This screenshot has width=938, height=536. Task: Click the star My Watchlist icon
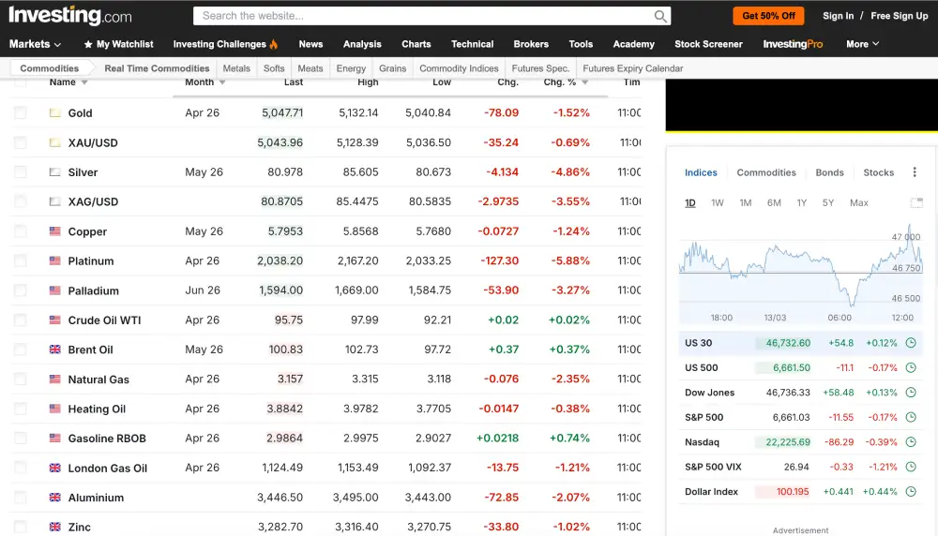point(88,44)
